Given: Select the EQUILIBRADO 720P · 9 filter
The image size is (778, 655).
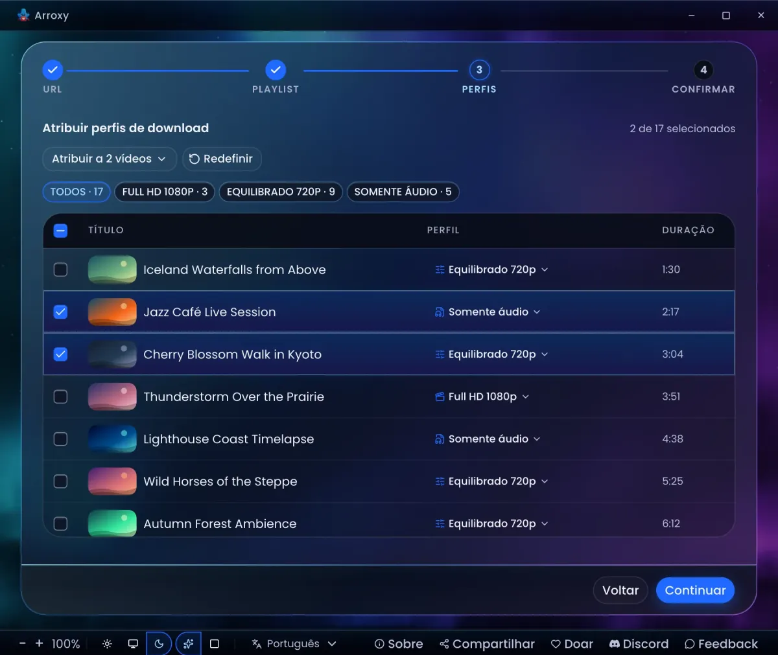Looking at the screenshot, I should coord(281,192).
